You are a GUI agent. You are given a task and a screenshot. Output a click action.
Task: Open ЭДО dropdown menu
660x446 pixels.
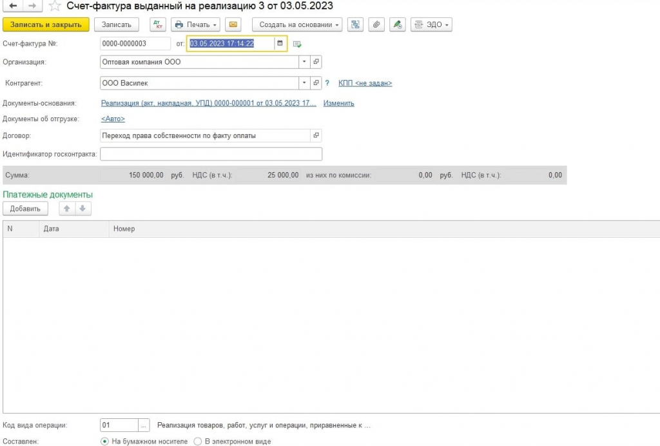(431, 24)
